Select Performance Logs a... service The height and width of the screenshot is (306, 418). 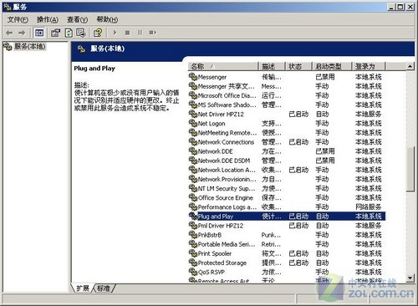[227, 207]
